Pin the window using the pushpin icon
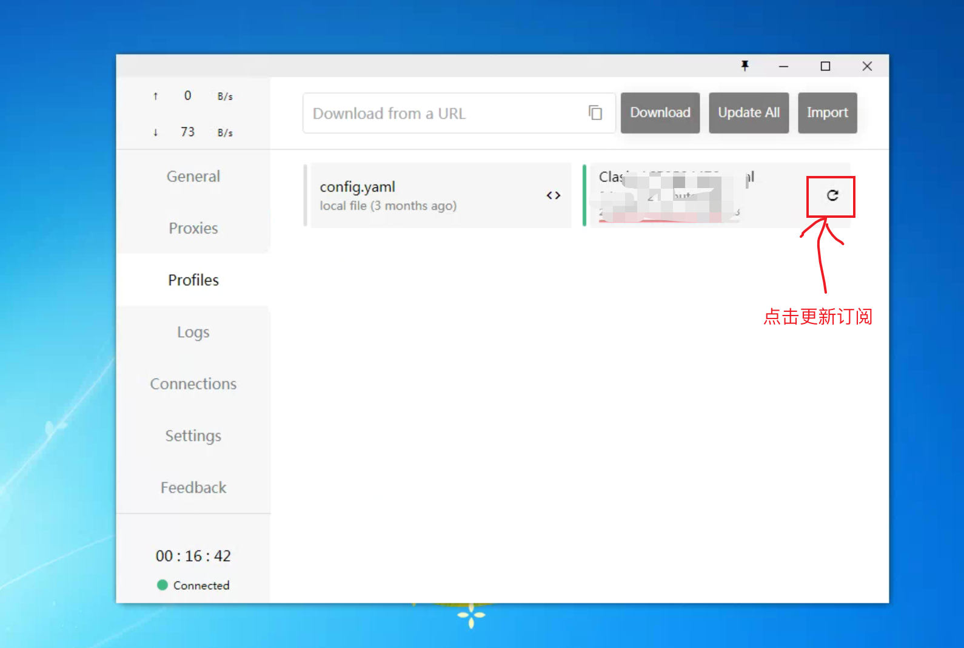Screen dimensions: 964x648 coord(745,66)
